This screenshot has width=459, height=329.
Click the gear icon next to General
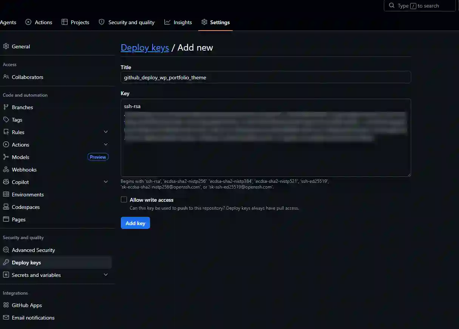[x=6, y=46]
